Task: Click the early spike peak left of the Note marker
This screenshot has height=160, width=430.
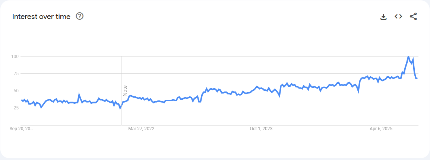Action: [79, 95]
